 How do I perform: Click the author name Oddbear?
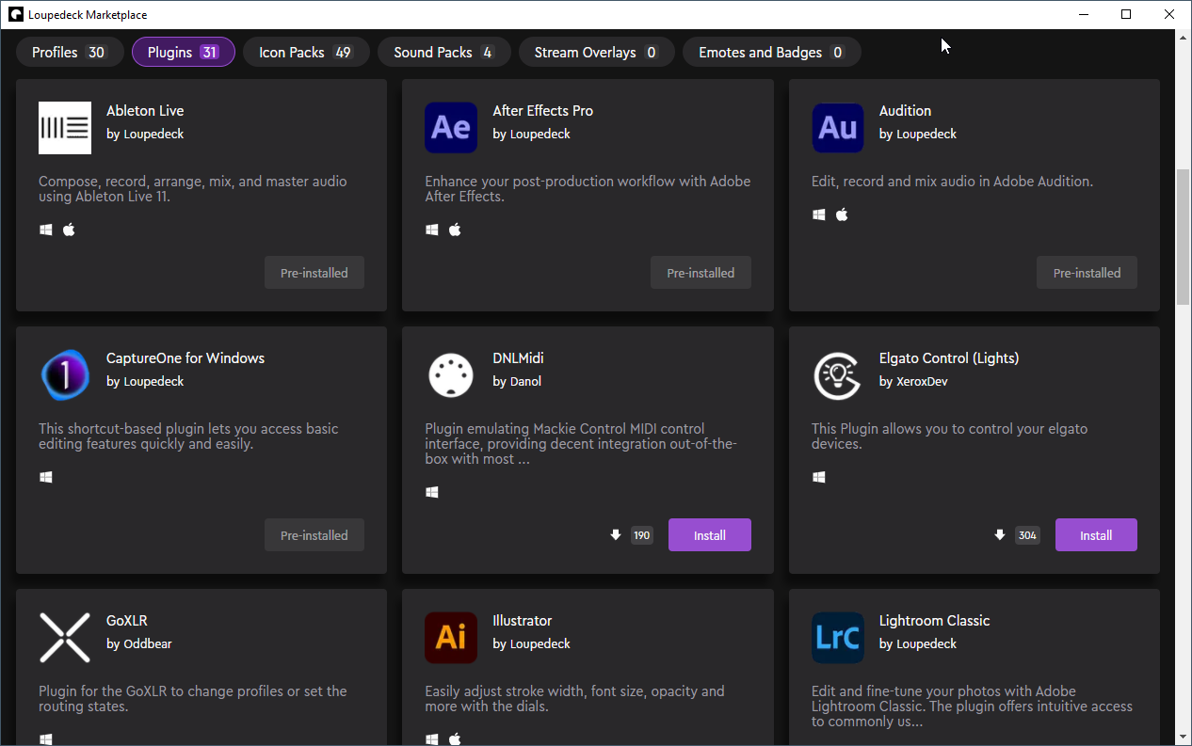[x=148, y=643]
